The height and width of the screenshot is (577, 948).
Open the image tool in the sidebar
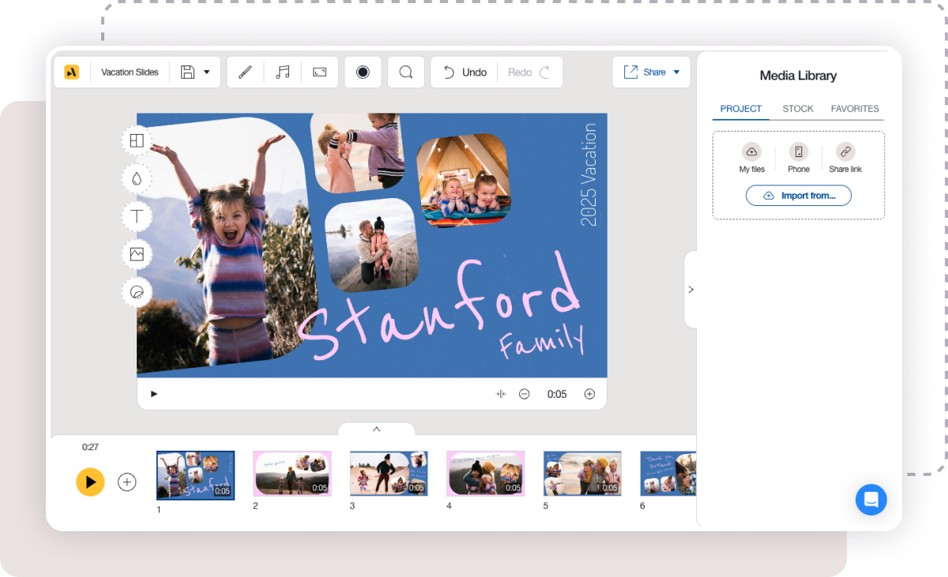coord(137,254)
